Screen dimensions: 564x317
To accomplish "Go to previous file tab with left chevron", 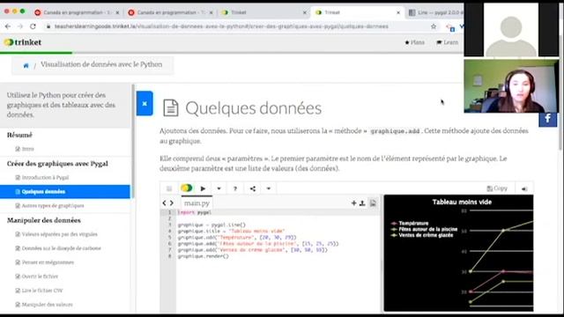I will point(164,203).
